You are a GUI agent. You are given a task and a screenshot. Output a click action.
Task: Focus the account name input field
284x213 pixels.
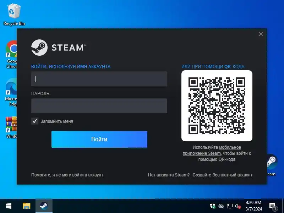(99, 79)
